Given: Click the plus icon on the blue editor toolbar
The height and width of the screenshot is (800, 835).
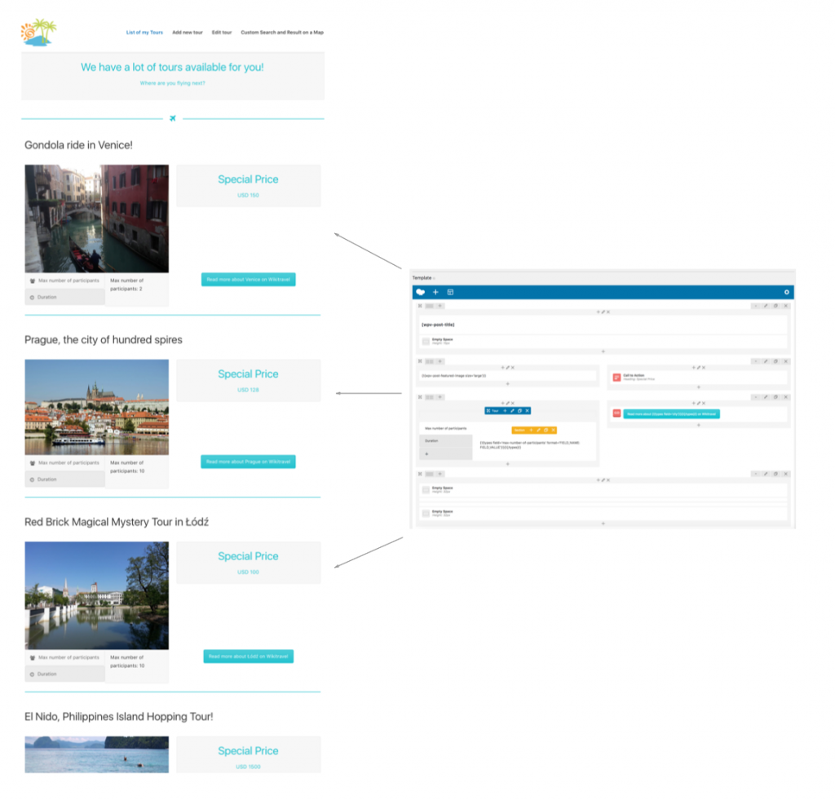Looking at the screenshot, I should click(435, 292).
